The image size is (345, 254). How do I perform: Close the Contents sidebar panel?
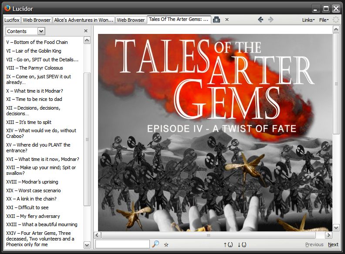(86, 31)
